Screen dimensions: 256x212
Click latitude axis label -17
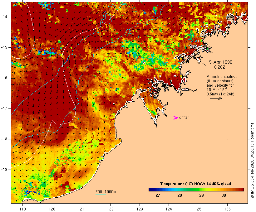click(4, 108)
